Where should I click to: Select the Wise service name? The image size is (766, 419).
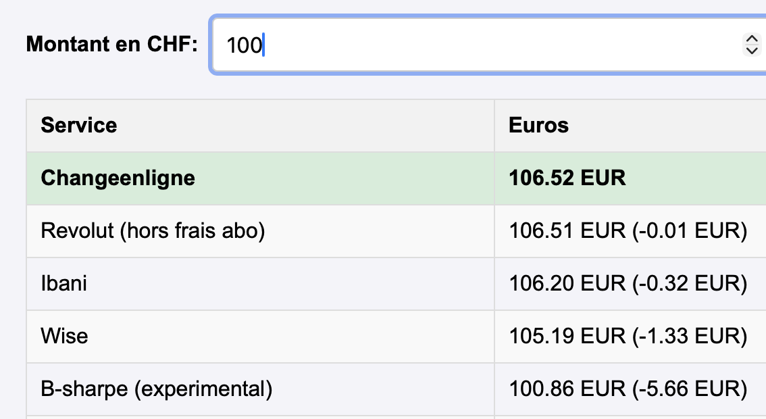click(x=64, y=336)
